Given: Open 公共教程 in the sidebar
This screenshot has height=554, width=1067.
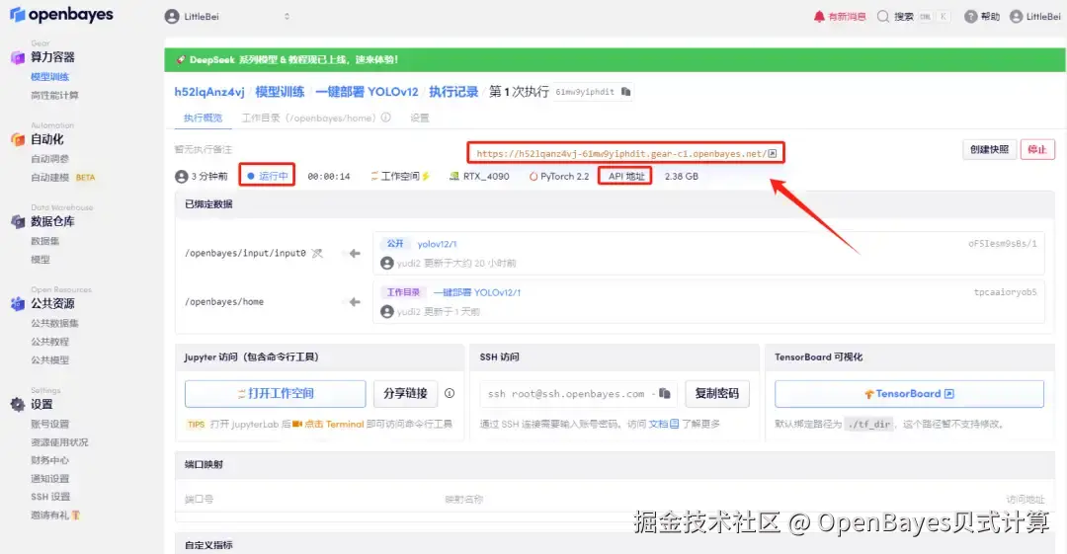Looking at the screenshot, I should (x=49, y=341).
